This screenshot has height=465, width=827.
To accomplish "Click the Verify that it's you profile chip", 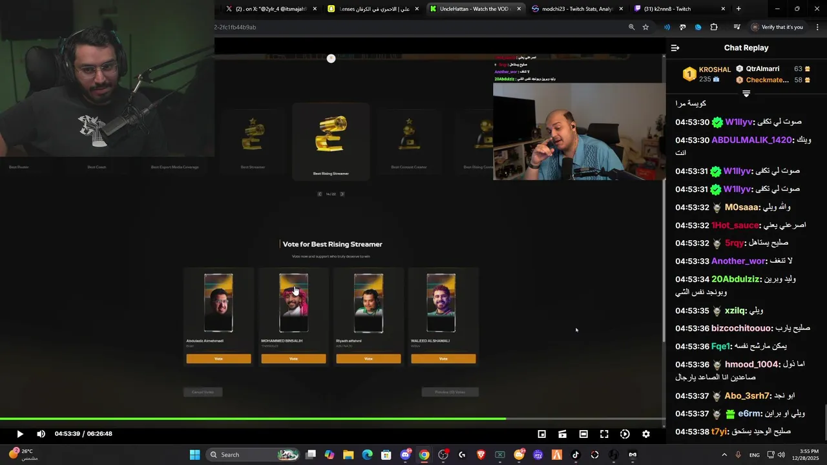I will coord(777,27).
